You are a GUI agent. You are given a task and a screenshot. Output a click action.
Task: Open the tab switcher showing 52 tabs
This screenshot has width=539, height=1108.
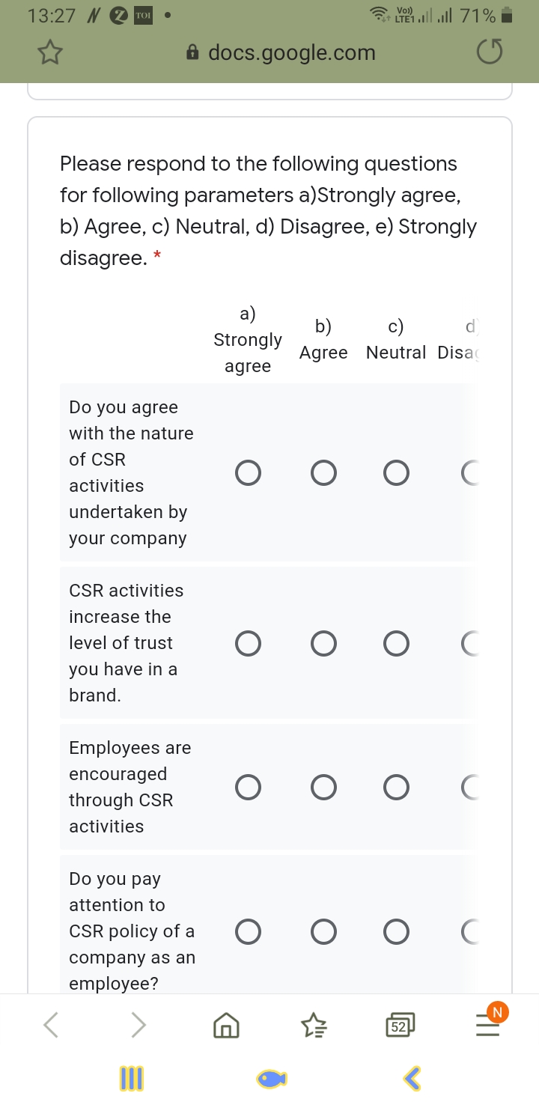(400, 1025)
